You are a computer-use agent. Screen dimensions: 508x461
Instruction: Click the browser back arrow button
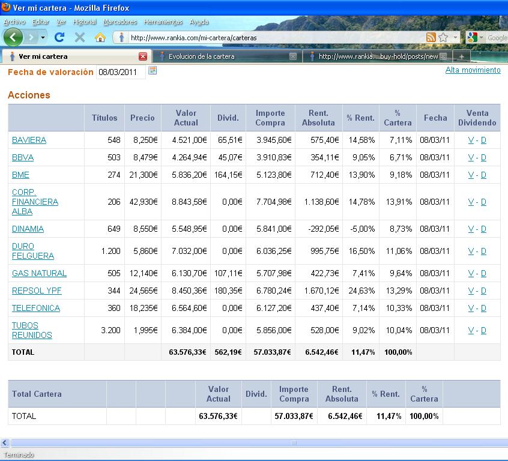click(x=13, y=37)
